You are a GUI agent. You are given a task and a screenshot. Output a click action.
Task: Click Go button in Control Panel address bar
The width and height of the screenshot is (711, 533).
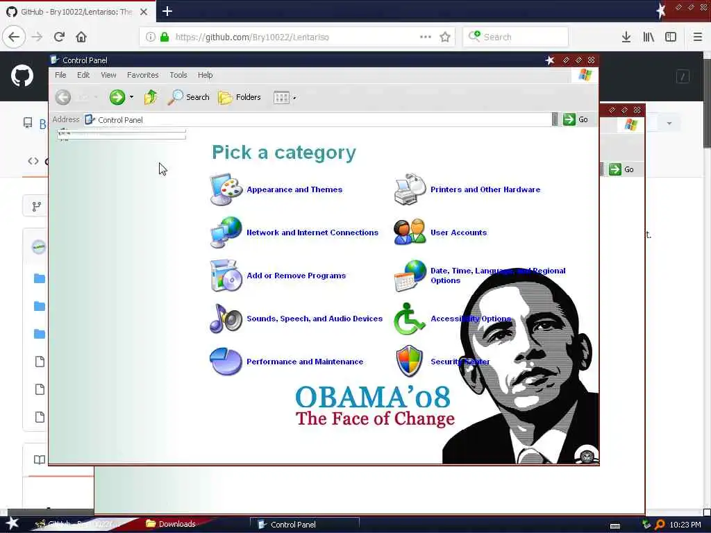576,119
